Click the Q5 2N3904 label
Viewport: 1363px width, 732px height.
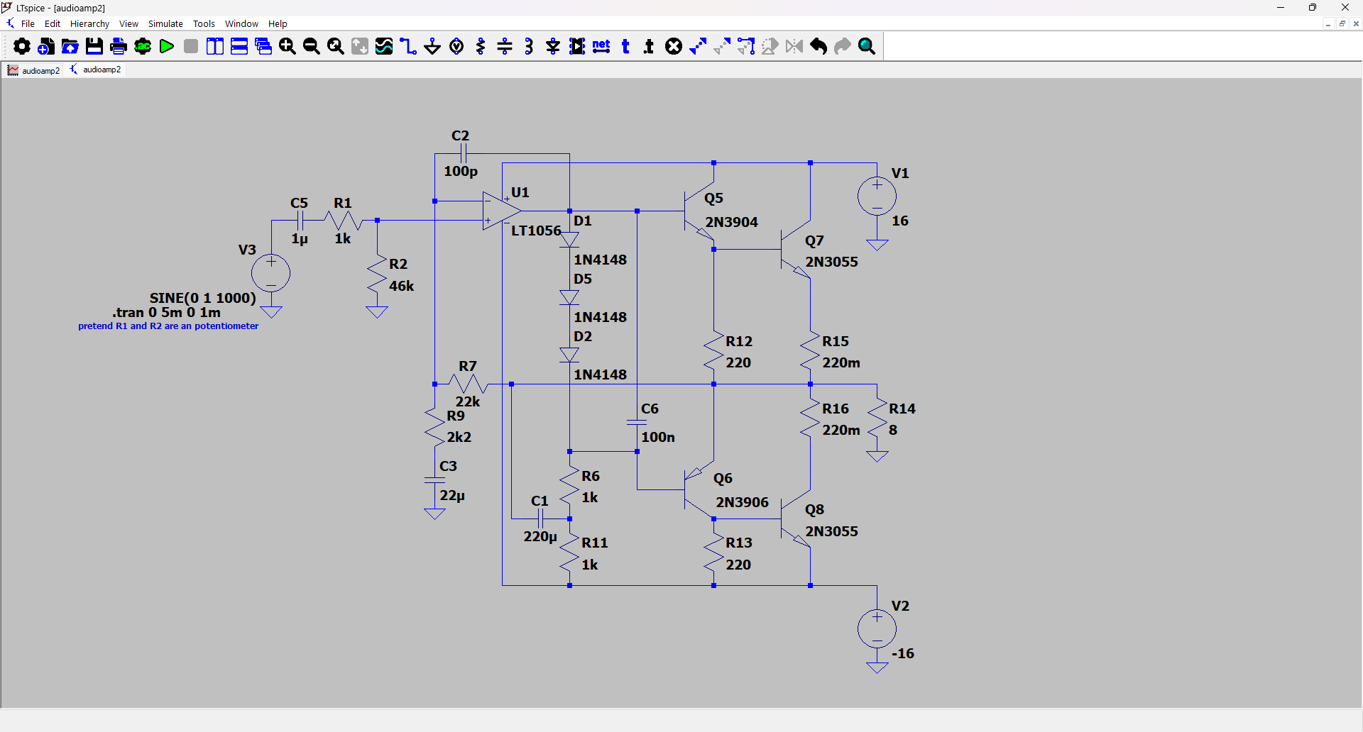coord(731,222)
